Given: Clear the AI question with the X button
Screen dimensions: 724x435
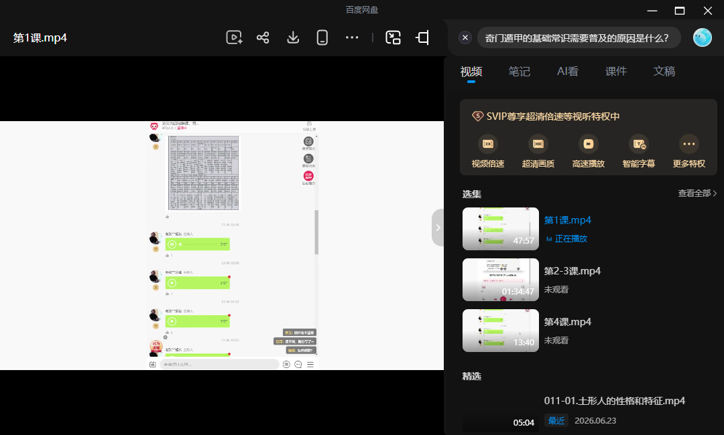Looking at the screenshot, I should coord(465,37).
